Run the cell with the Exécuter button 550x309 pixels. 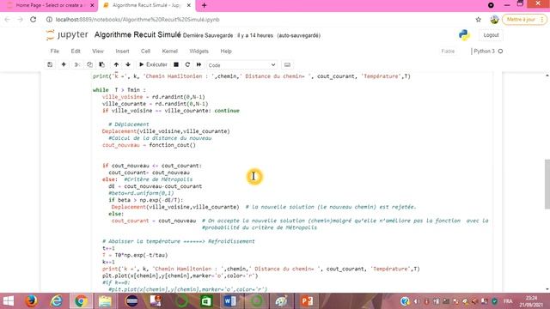coord(153,65)
